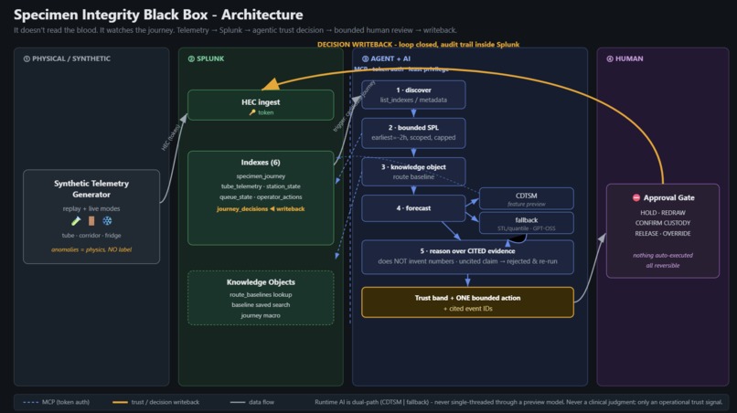Select the fallback STL/quantile box

click(527, 223)
